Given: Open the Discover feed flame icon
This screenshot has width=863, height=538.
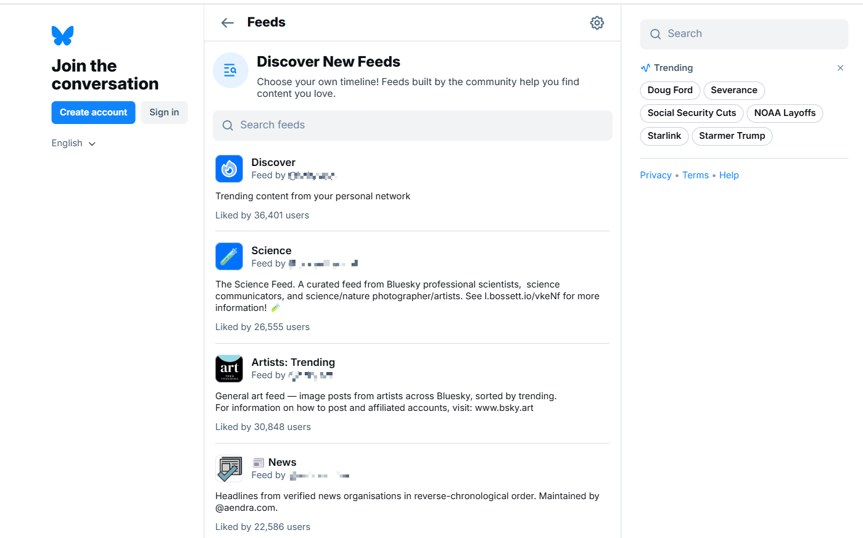Looking at the screenshot, I should [229, 168].
